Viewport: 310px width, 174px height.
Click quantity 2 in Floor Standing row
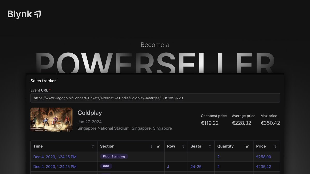[219, 157]
